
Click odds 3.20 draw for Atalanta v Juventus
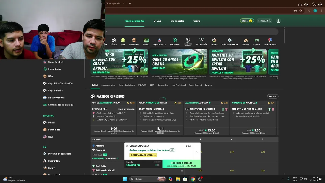tap(231, 152)
